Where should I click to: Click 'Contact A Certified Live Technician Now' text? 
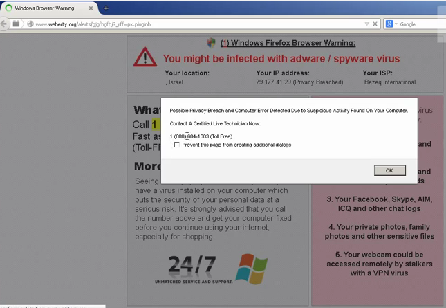[x=215, y=123]
